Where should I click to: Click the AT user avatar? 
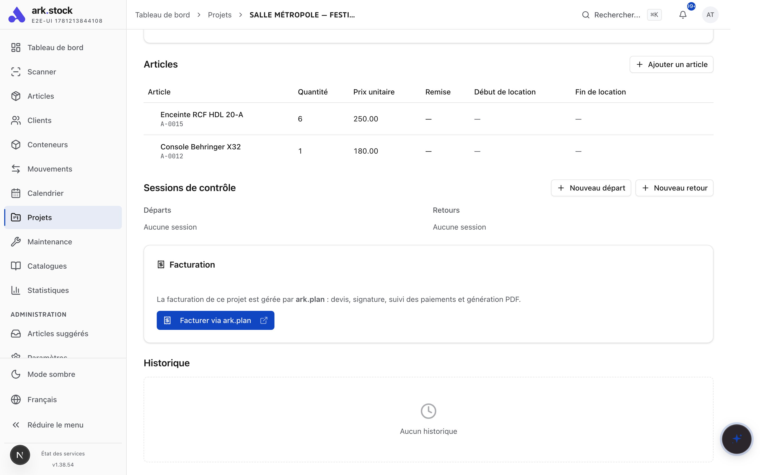point(710,15)
